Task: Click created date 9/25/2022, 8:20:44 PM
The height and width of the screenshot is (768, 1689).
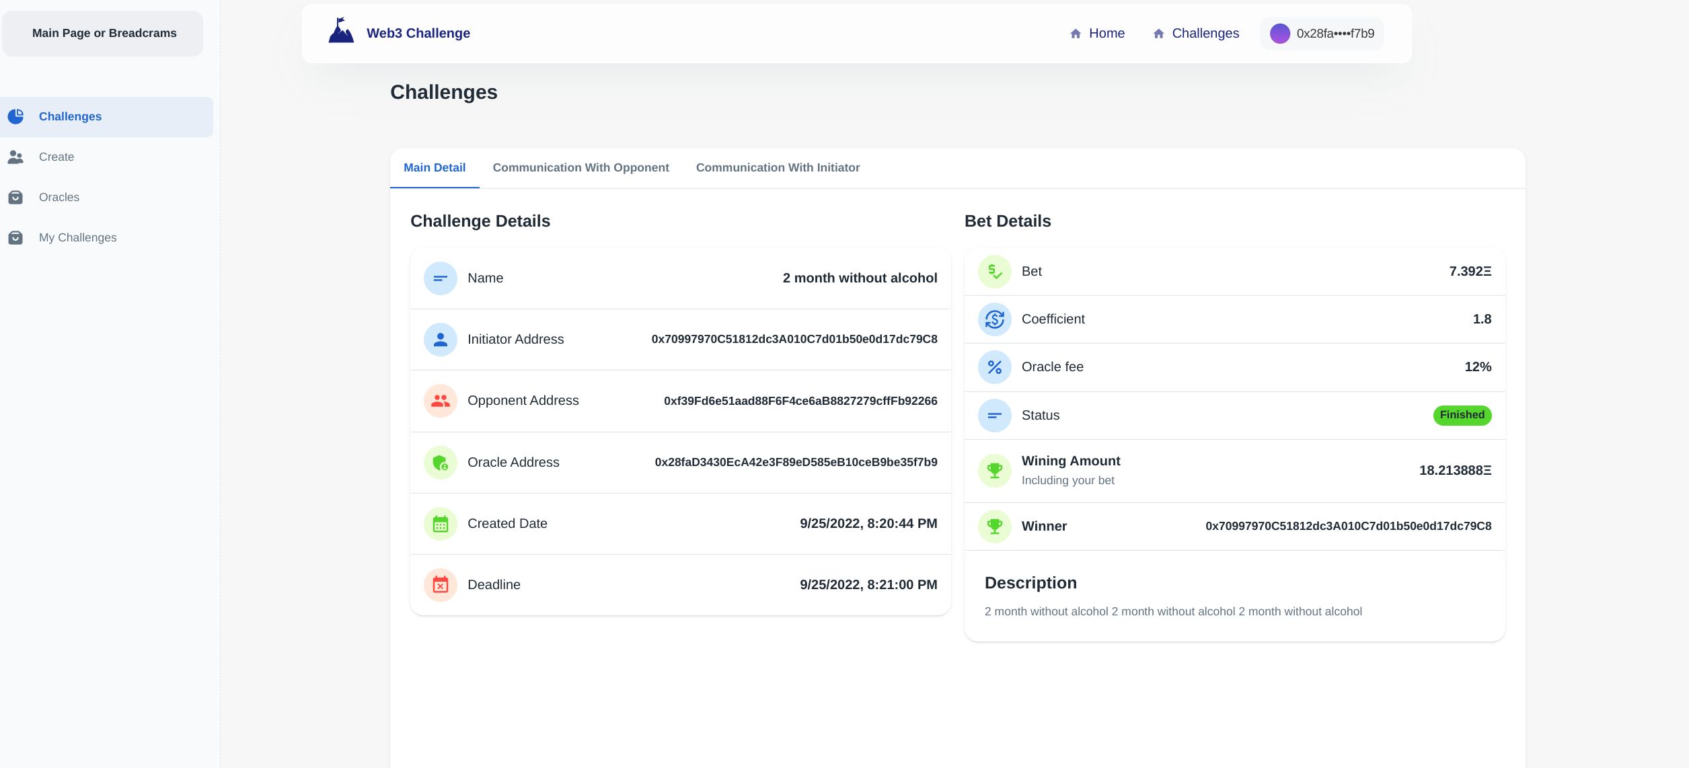Action: (x=868, y=523)
